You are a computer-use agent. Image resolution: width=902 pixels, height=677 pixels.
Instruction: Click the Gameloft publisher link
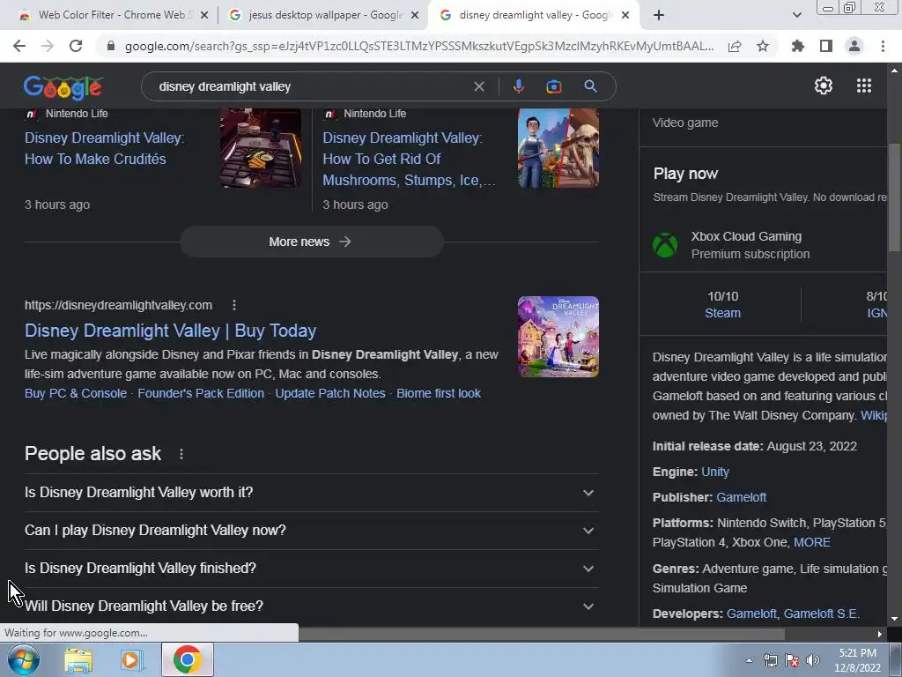(741, 497)
